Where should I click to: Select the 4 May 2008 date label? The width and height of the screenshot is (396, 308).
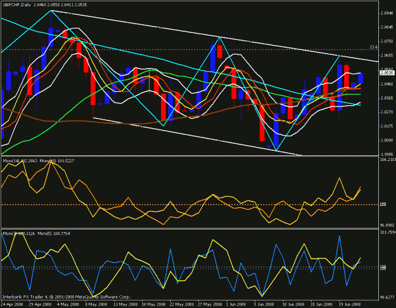67,304
